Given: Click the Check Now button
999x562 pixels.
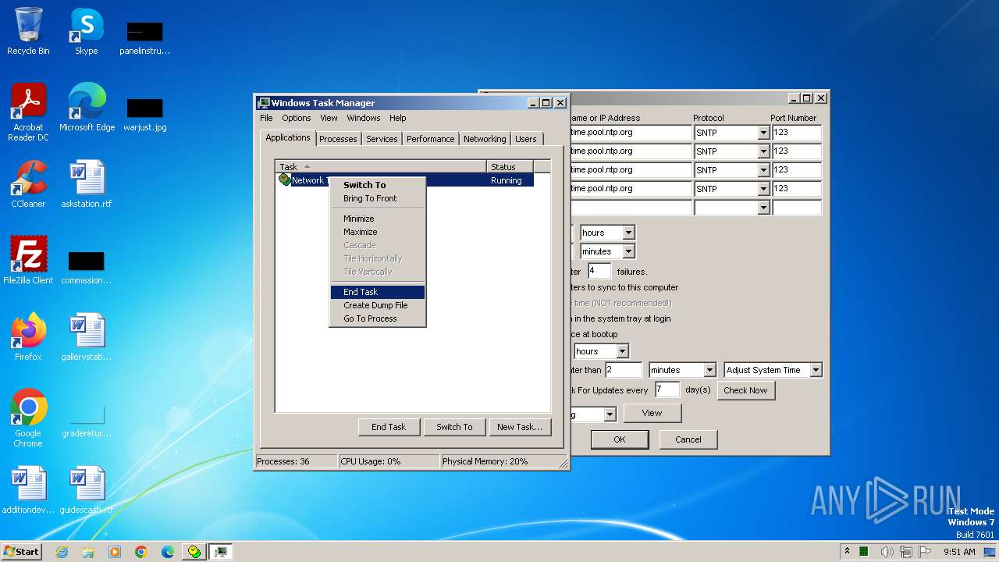Looking at the screenshot, I should click(x=745, y=390).
